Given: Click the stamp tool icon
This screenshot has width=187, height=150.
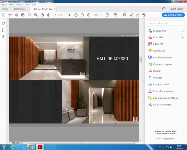Looking at the screenshot, I should (x=144, y=15).
